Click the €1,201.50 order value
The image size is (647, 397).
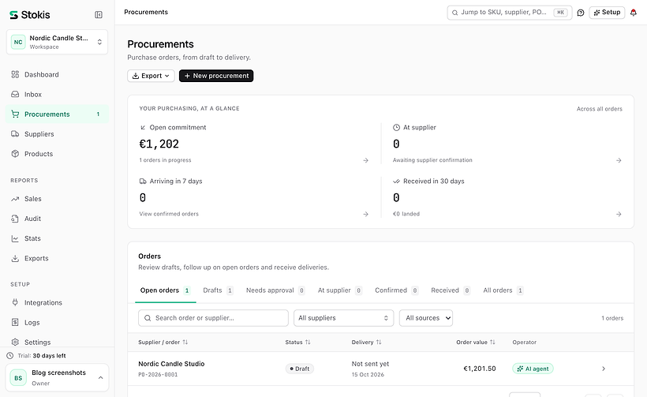pos(480,369)
